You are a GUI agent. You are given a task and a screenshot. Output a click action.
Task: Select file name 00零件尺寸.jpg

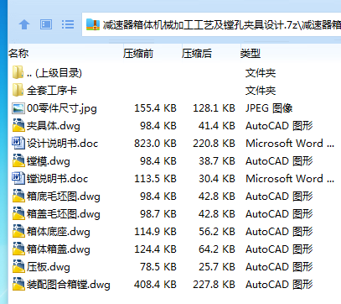click(x=62, y=108)
